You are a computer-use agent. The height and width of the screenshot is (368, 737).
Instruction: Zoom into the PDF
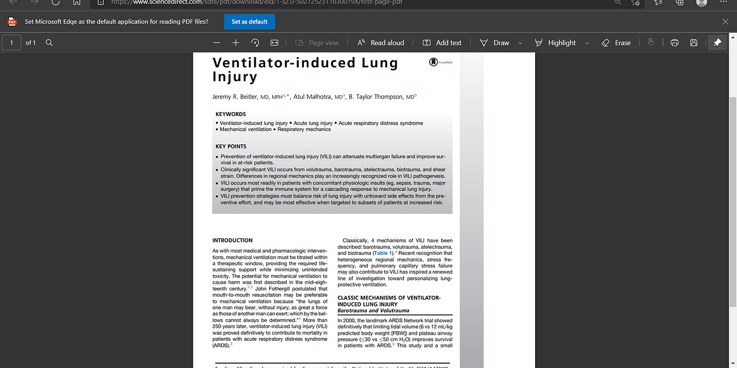coord(235,42)
